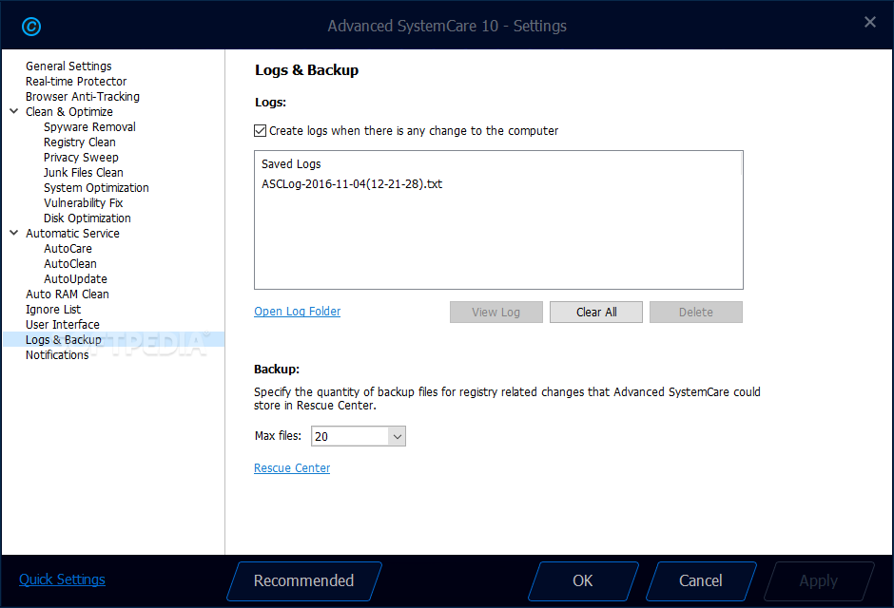Open Registry Clean settings
The width and height of the screenshot is (894, 608).
click(x=79, y=142)
